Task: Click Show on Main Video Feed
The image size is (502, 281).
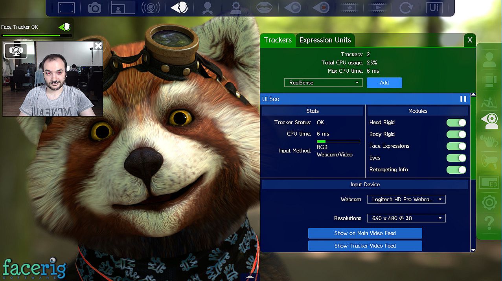Action: click(x=365, y=233)
